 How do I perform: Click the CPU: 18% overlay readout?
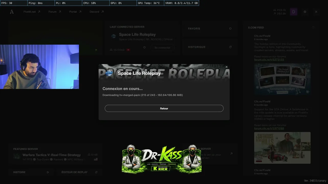tap(96, 3)
